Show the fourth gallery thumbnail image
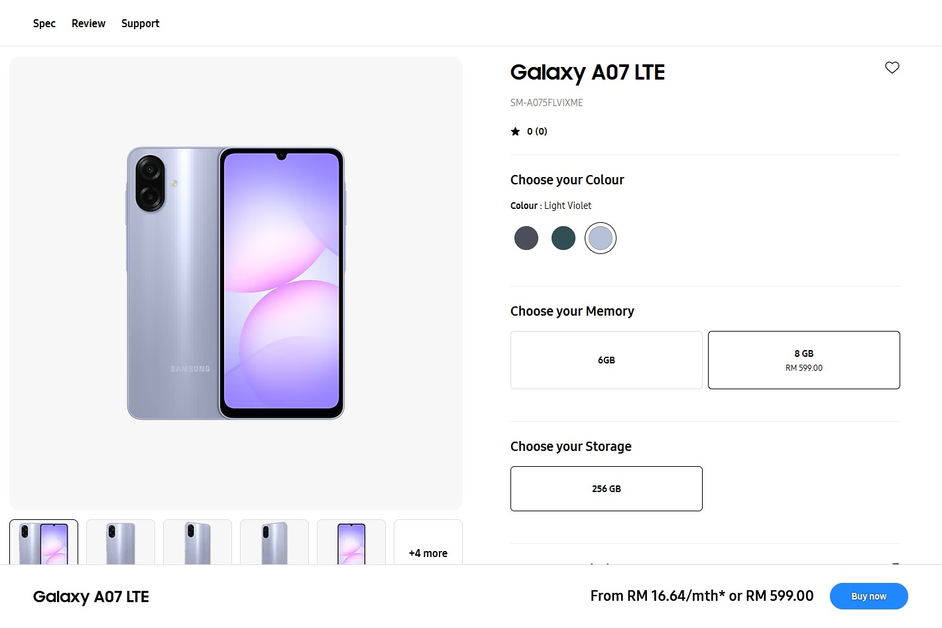This screenshot has width=942, height=628. [274, 542]
